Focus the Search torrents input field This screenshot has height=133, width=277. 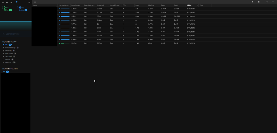[x=16, y=34]
